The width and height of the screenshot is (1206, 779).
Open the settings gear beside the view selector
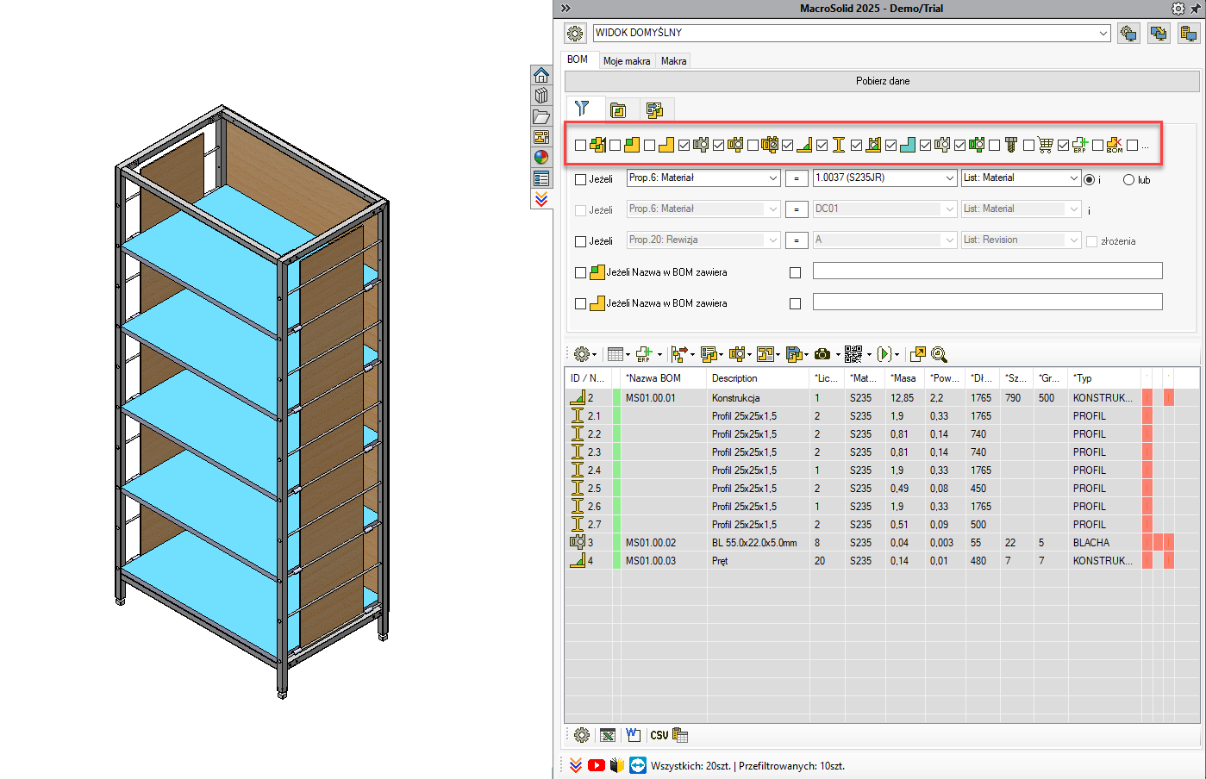click(x=575, y=34)
